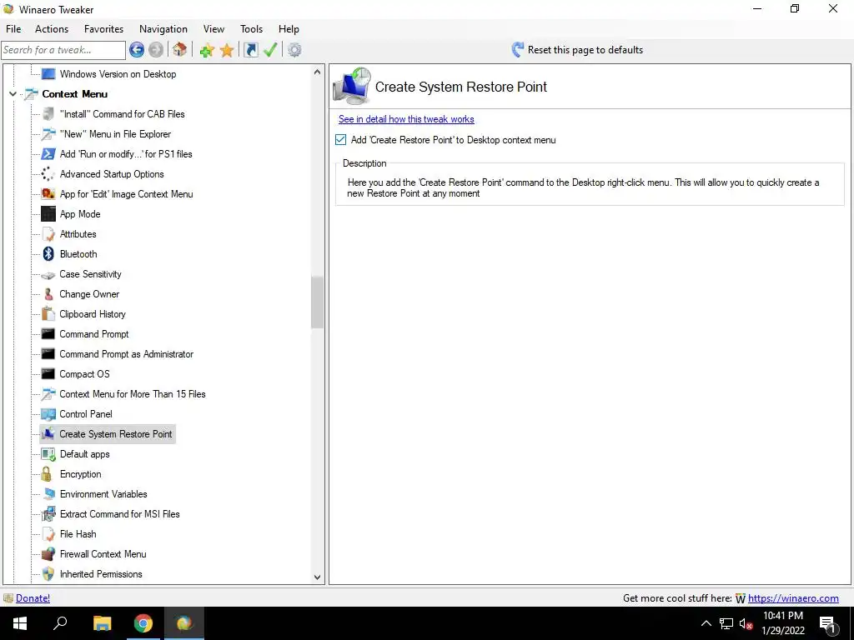Open the View menu
This screenshot has width=854, height=640.
(214, 29)
